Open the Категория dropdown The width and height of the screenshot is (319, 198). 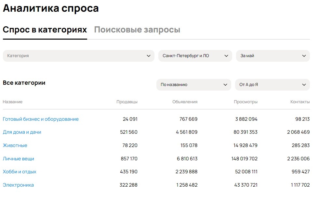pos(78,56)
